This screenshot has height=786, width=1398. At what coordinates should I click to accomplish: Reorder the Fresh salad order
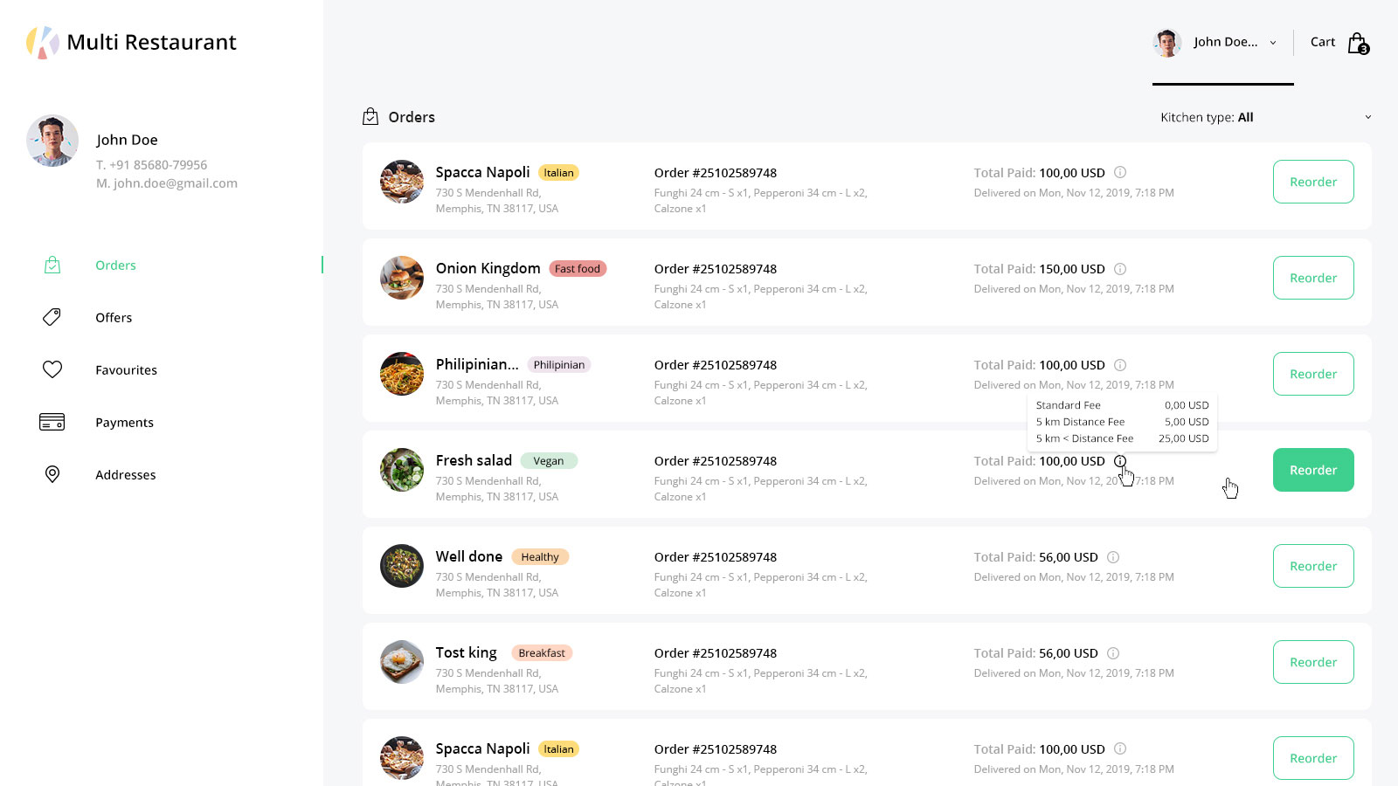[1313, 470]
